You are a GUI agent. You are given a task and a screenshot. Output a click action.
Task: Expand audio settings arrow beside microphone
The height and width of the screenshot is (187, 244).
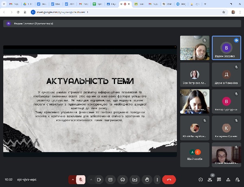(x=73, y=179)
